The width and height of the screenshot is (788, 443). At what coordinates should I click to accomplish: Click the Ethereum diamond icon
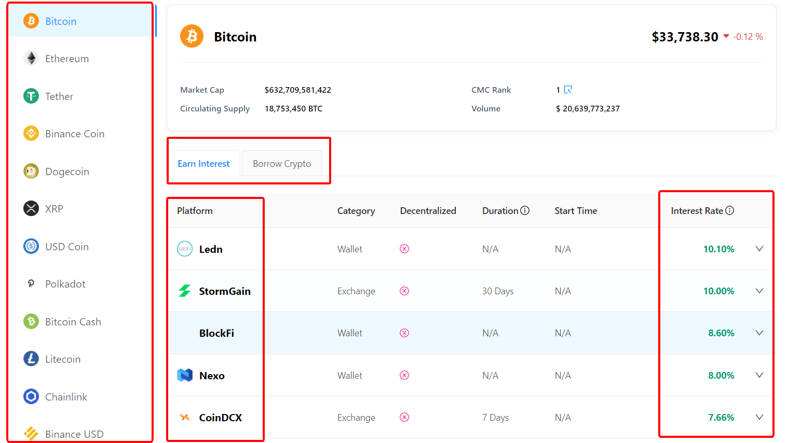click(x=31, y=59)
